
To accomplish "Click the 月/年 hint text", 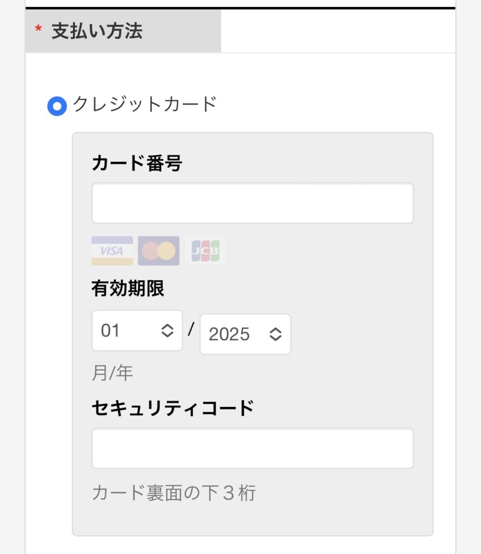I will click(x=112, y=373).
